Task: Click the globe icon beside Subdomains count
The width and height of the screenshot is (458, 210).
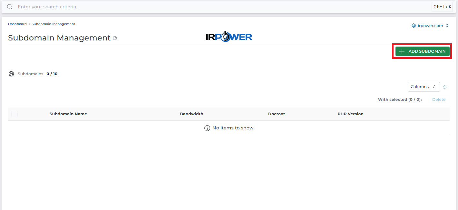Action: [x=11, y=74]
